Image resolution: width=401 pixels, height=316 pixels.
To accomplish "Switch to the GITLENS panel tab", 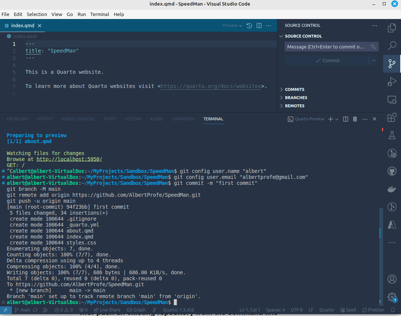I will [133, 119].
